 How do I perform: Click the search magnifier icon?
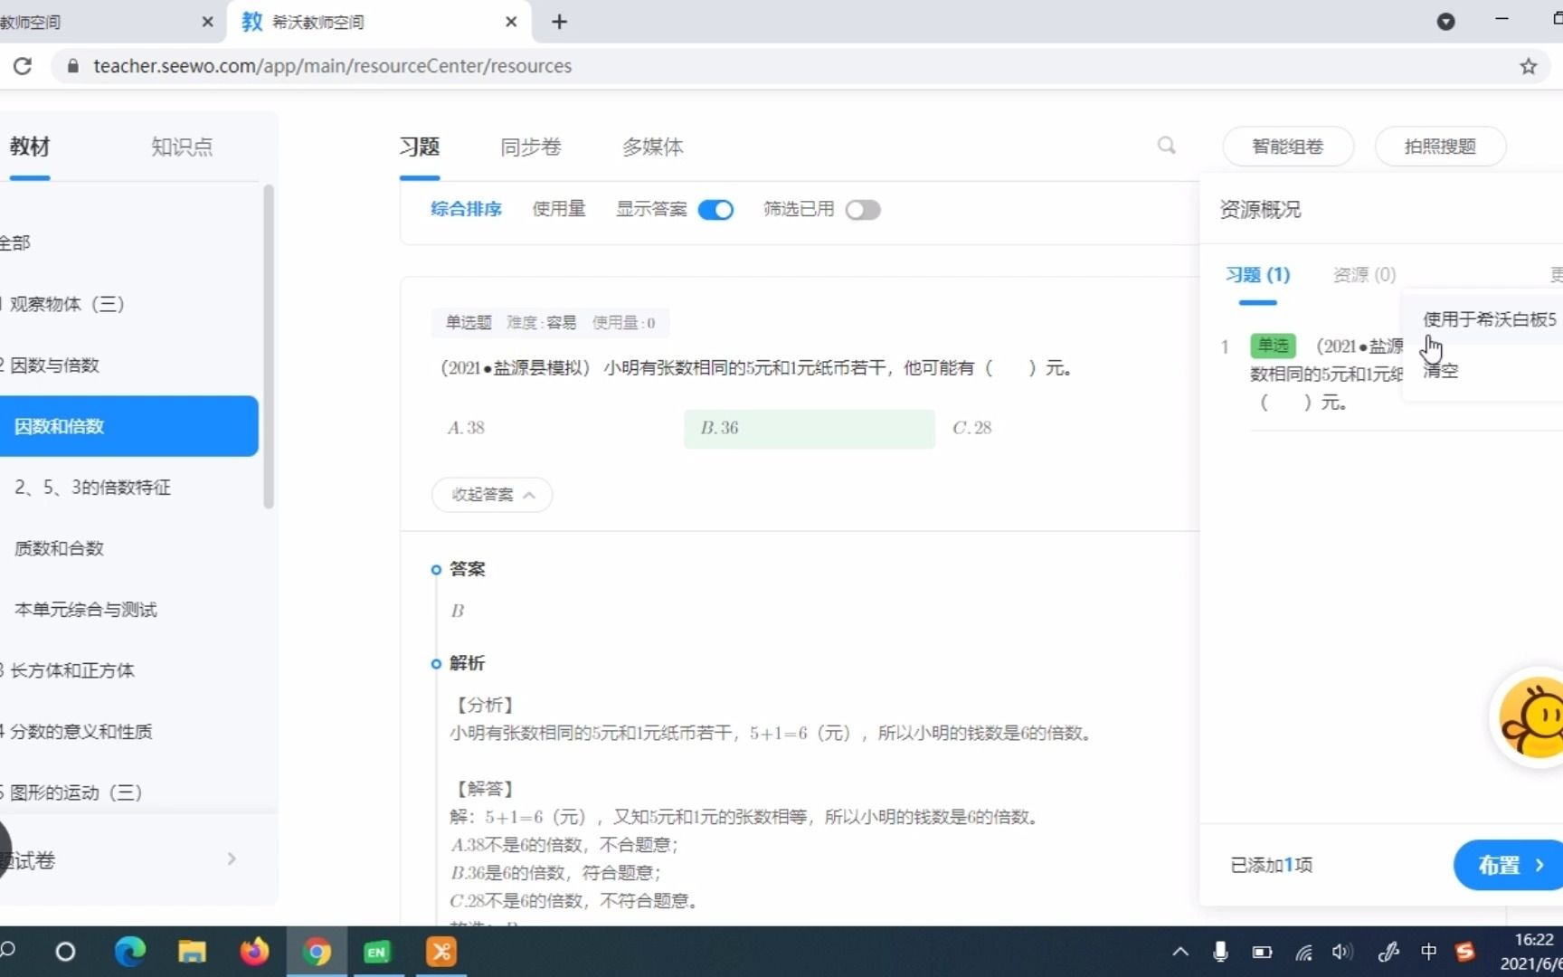(1166, 146)
